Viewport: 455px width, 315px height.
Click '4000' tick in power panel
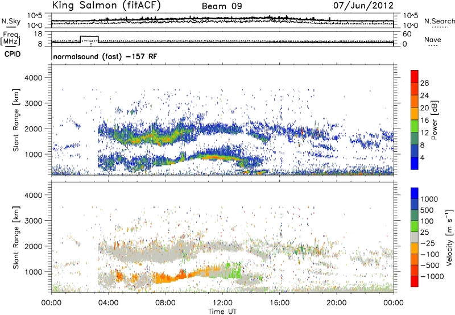tap(34, 78)
